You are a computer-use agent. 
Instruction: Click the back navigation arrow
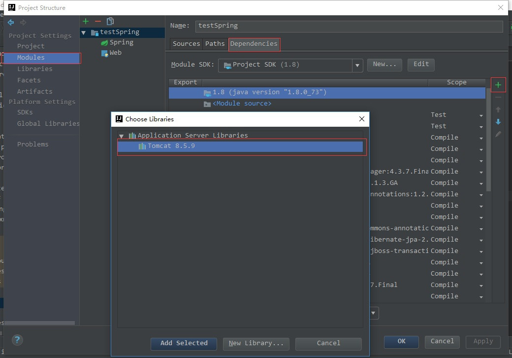pos(11,22)
